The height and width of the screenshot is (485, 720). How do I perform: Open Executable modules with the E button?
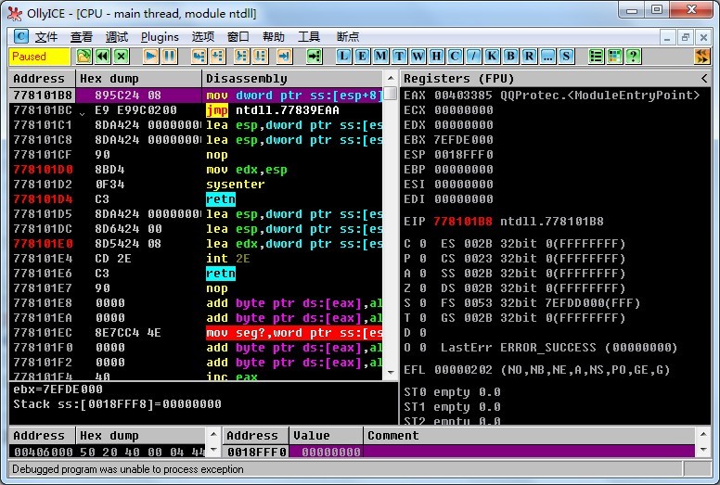pos(363,57)
